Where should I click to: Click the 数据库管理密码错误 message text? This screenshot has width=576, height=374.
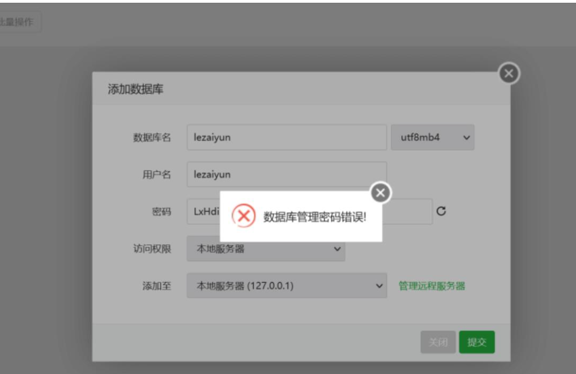tap(315, 216)
